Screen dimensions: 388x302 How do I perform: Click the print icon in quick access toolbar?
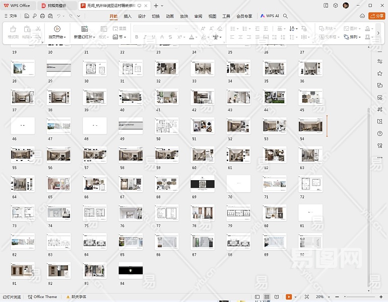tap(42, 16)
